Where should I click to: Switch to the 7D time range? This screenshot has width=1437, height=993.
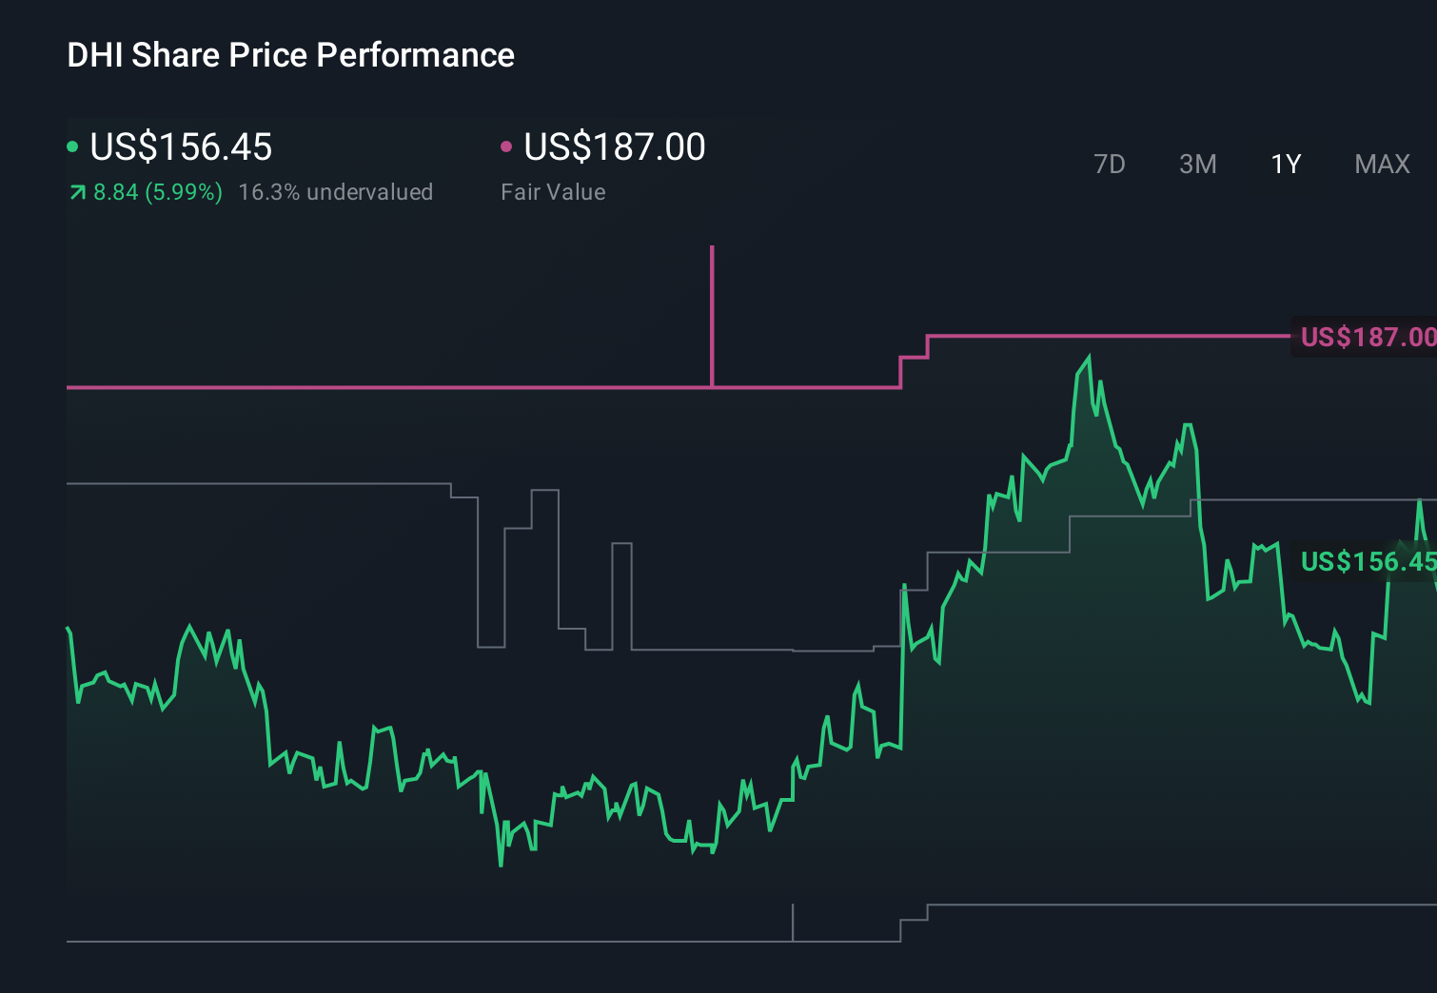click(1110, 164)
